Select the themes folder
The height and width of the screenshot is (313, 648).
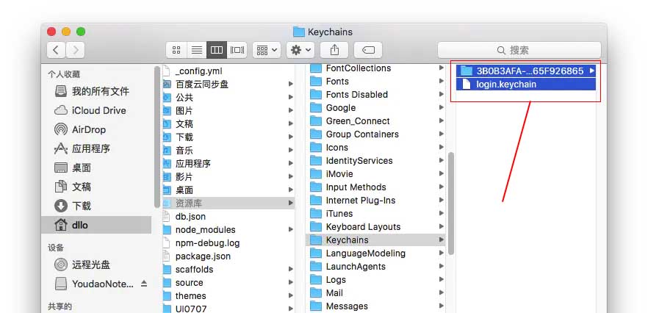click(x=228, y=295)
